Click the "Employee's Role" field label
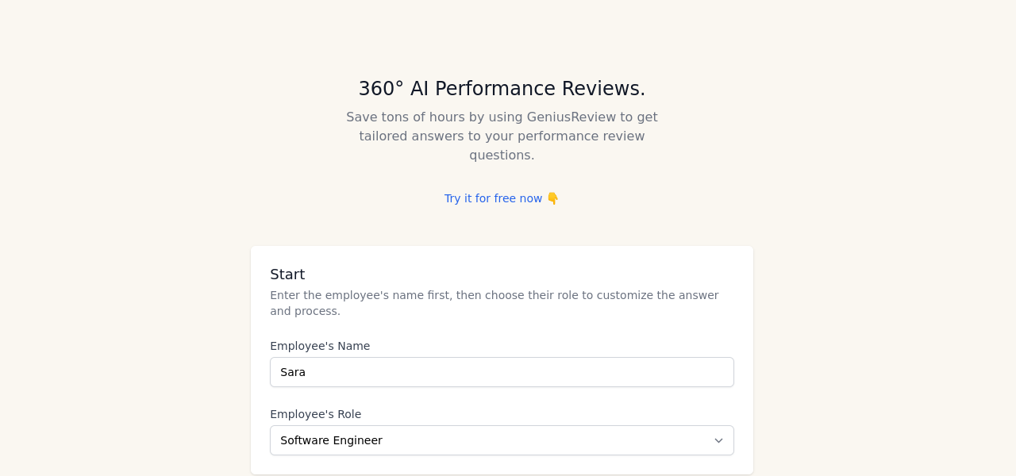1016x476 pixels. 315,414
